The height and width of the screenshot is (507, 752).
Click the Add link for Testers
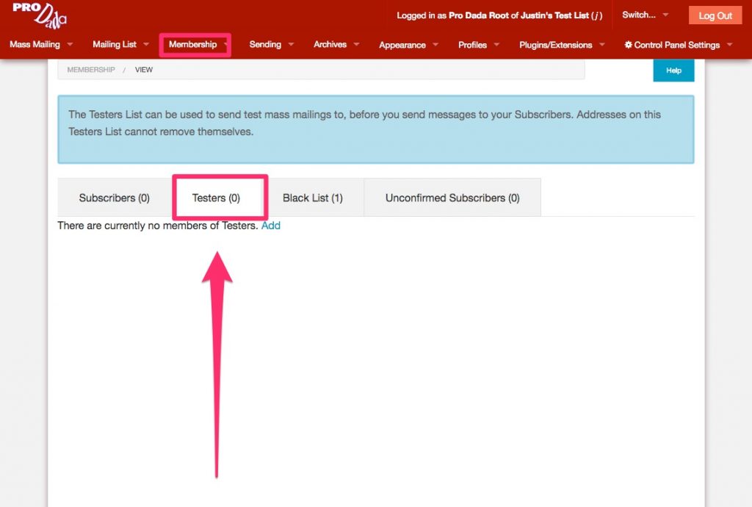[270, 226]
